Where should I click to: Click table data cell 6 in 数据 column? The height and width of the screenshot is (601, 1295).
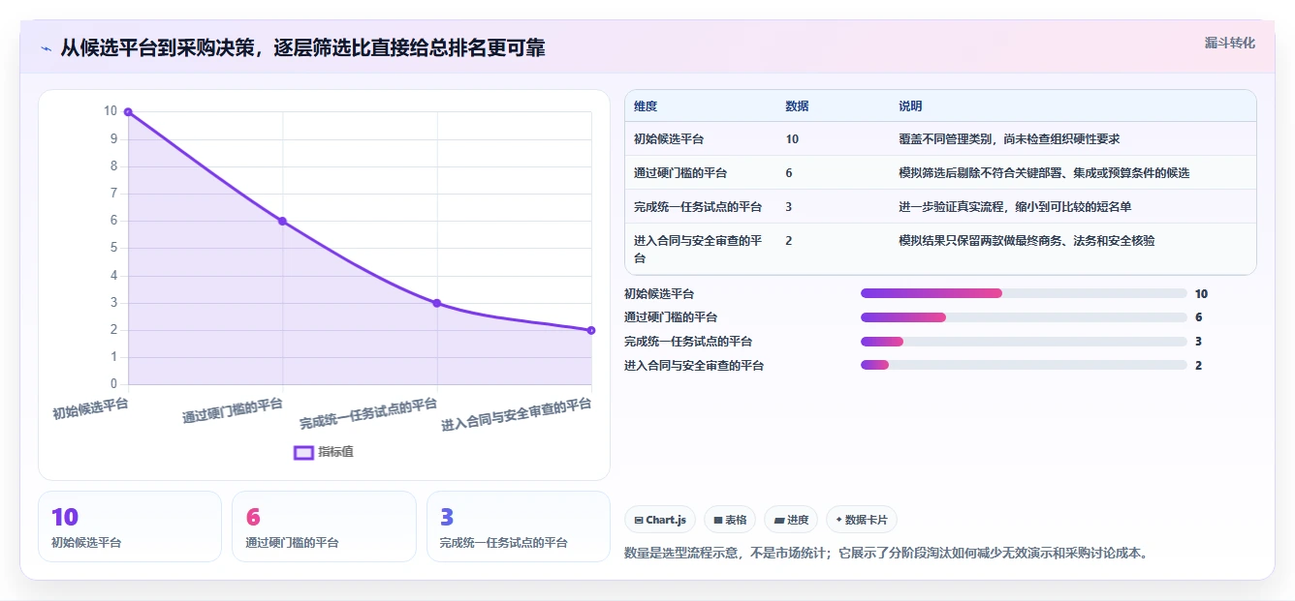pos(789,173)
